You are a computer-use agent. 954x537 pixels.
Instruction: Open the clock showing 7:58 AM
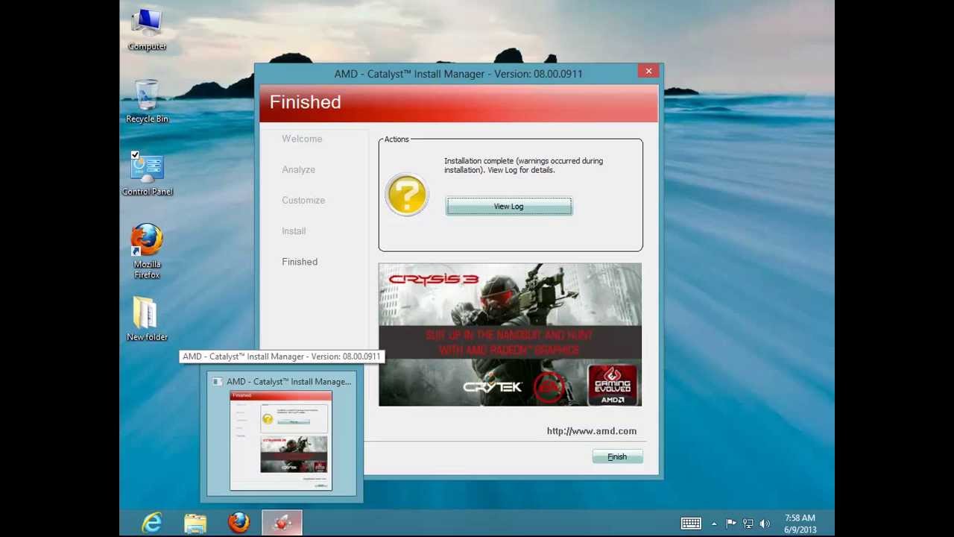[x=800, y=524]
